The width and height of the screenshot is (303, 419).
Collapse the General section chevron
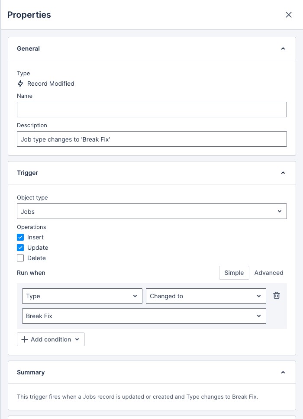click(283, 48)
